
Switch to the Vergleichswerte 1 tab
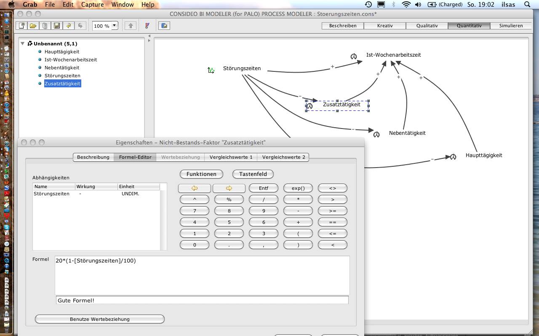[x=231, y=157]
